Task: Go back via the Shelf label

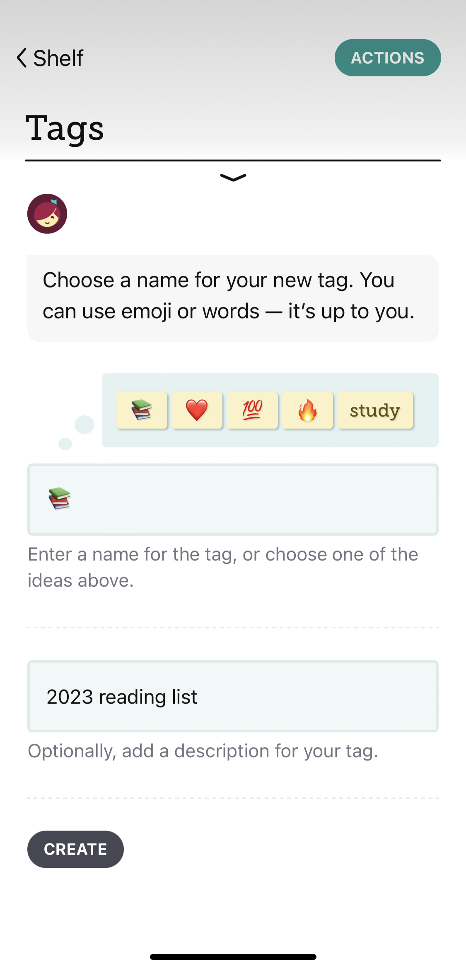Action: coord(58,58)
